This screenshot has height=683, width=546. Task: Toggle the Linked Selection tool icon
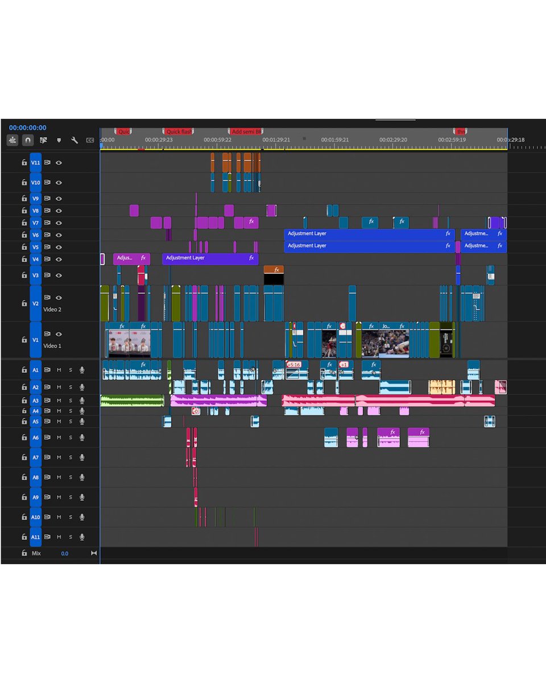[43, 140]
